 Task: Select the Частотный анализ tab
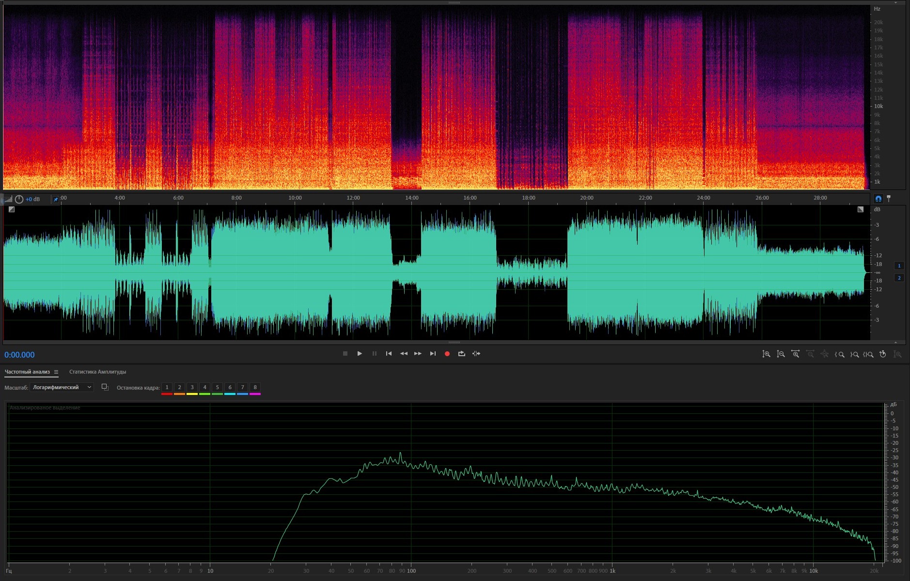[27, 372]
